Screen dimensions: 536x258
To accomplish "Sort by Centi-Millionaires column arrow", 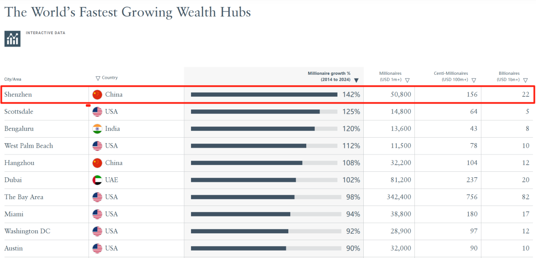I will pos(473,80).
